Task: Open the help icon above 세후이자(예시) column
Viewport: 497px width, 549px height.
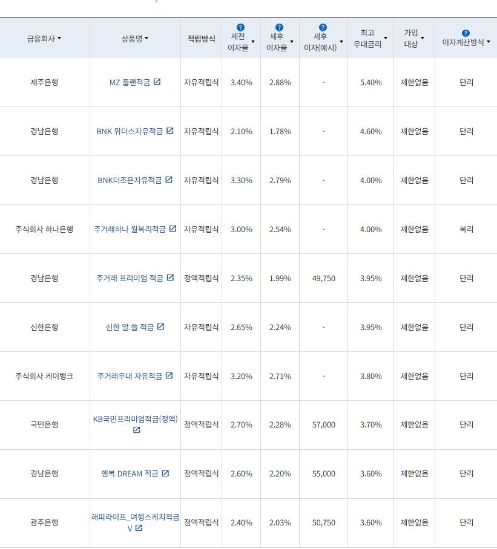Action: coord(323,27)
